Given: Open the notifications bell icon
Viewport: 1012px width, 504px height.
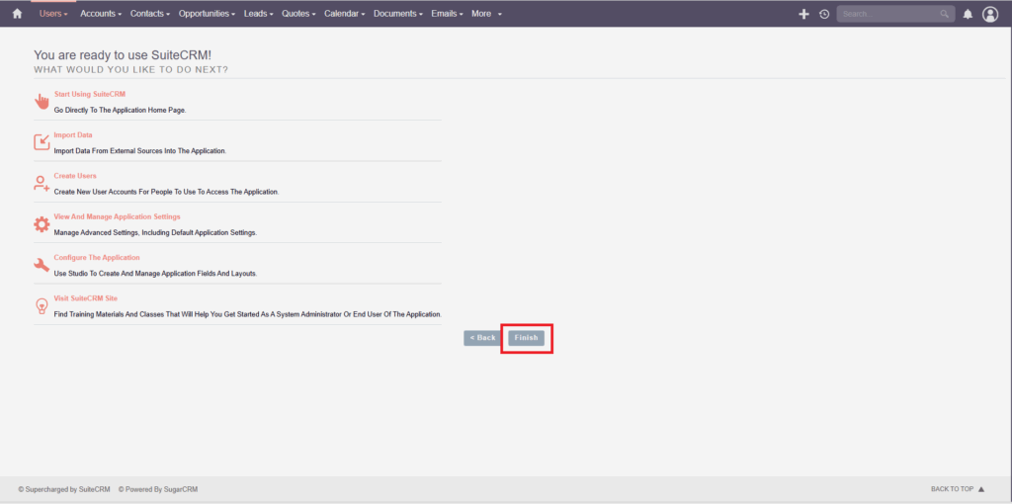Looking at the screenshot, I should click(968, 14).
